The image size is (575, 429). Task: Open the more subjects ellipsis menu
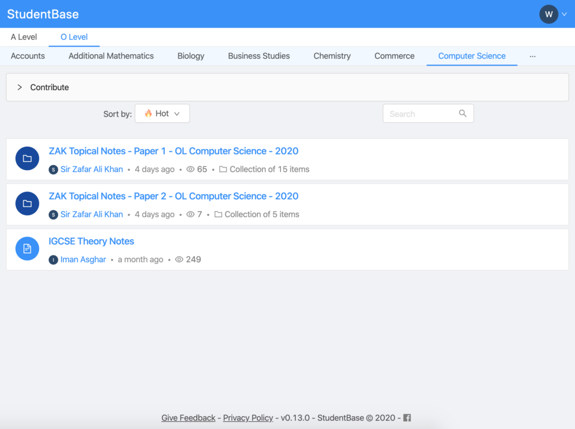click(532, 56)
